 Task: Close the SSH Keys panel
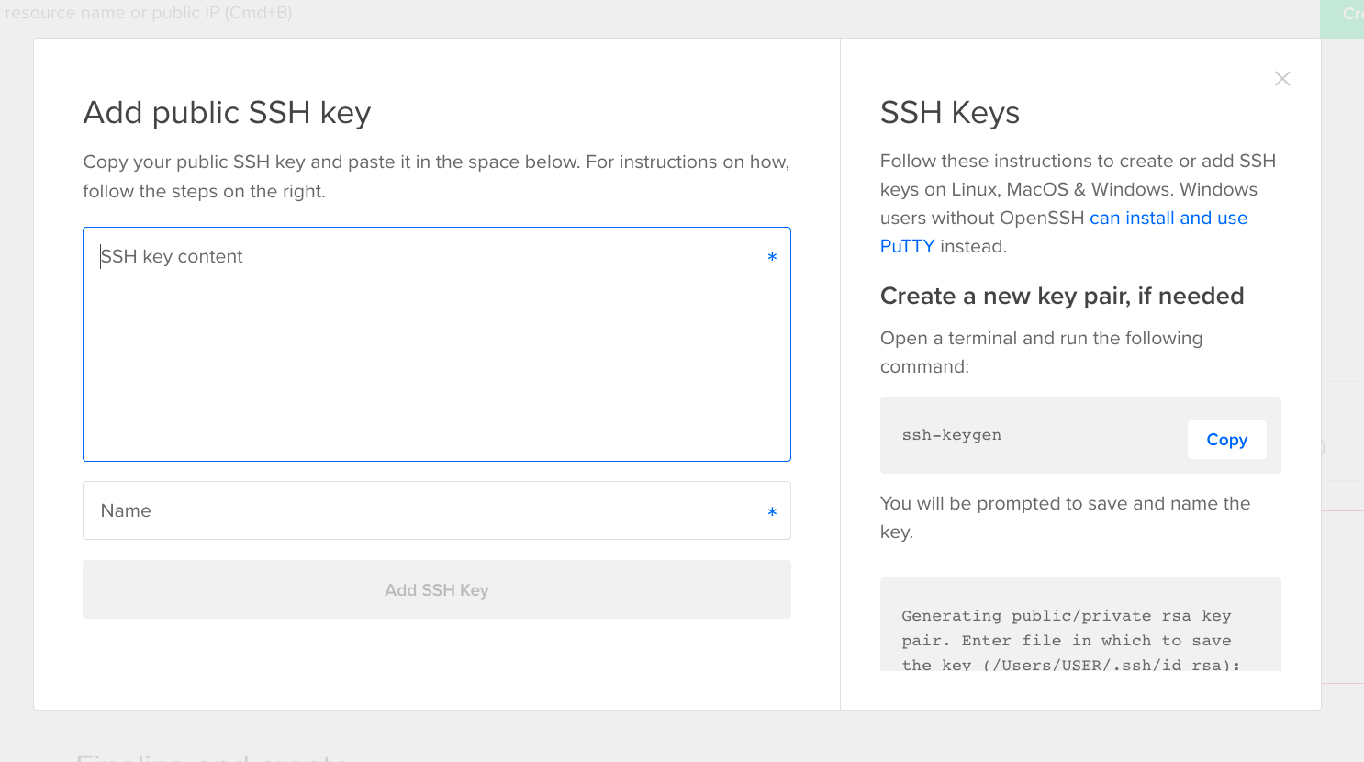pyautogui.click(x=1281, y=78)
